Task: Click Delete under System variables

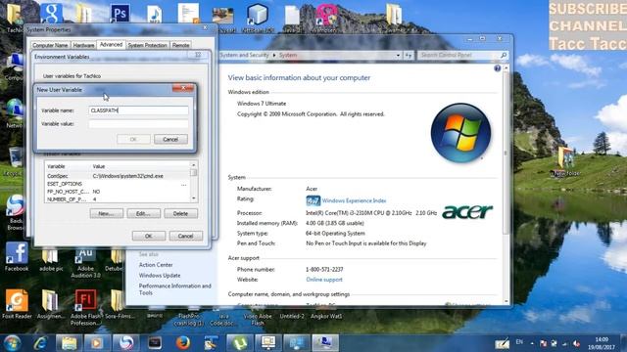Action: (x=180, y=213)
